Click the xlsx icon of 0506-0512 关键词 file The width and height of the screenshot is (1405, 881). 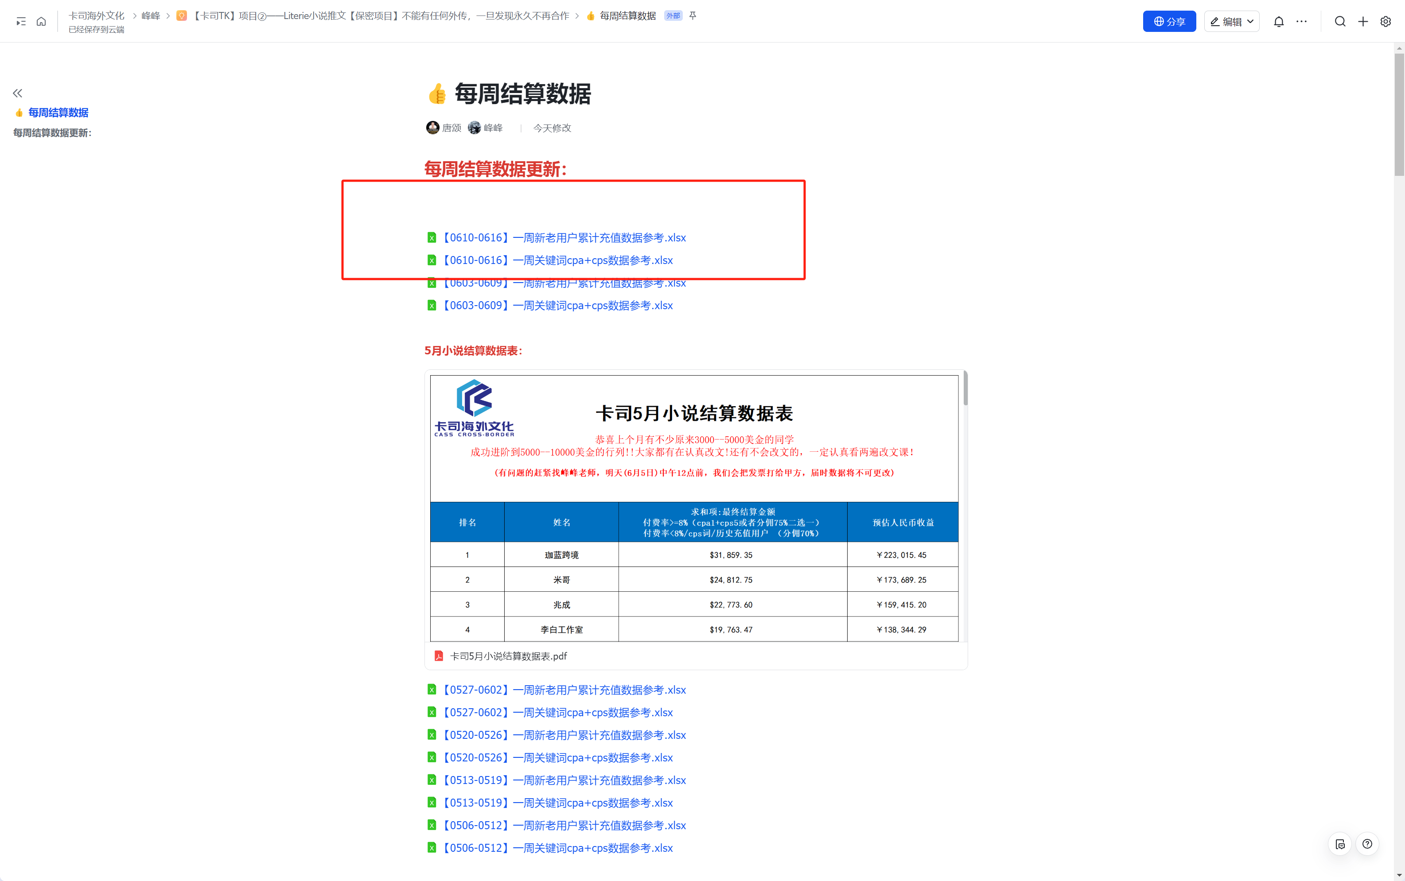pos(432,848)
